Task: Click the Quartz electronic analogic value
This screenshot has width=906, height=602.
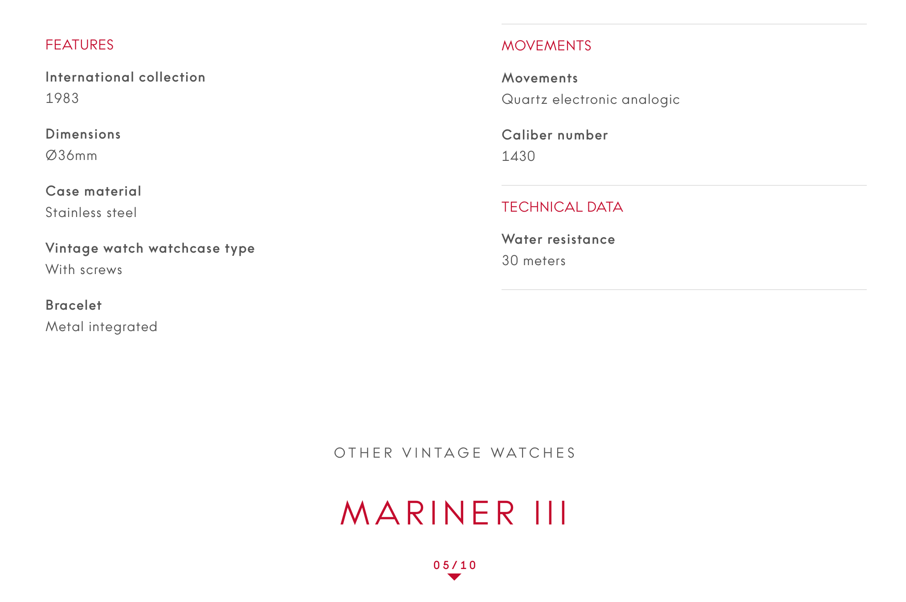Action: [591, 99]
